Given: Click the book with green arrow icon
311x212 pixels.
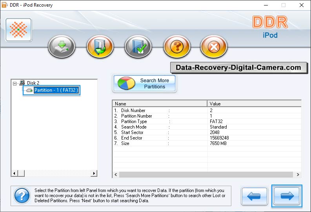Looking at the screenshot, I should pyautogui.click(x=100, y=47).
